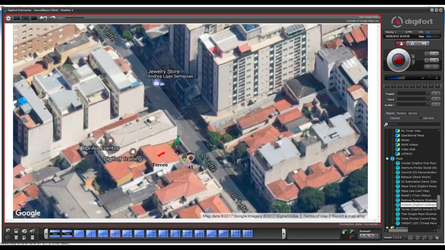Viewport: 445px width, 250px height.
Task: Click tree scrollbar up arrow
Action: (439, 131)
